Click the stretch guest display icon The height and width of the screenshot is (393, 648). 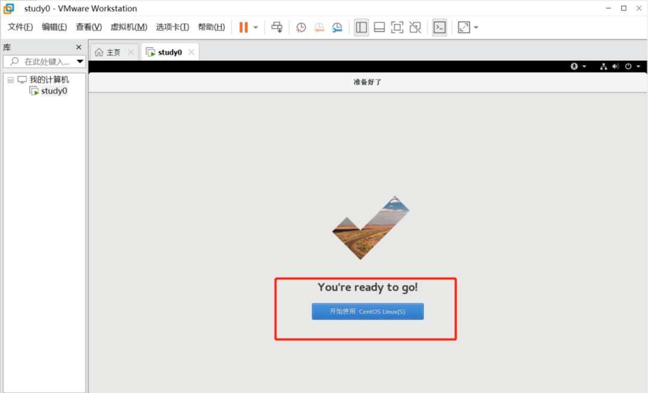(464, 27)
